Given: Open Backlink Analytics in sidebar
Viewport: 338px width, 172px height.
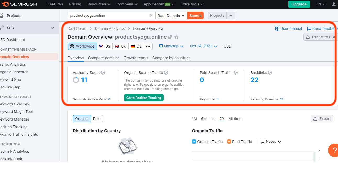Looking at the screenshot, I should [x=14, y=151].
